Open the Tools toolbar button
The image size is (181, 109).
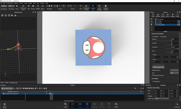point(81,7)
